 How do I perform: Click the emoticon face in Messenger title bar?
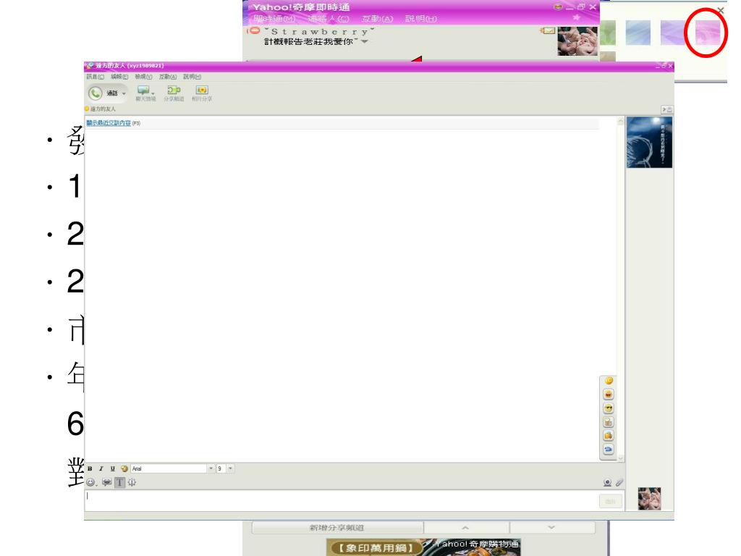click(558, 7)
